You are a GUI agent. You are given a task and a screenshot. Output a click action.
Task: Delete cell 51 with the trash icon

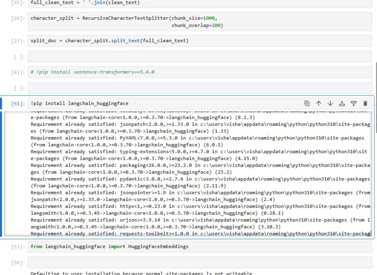tap(365, 103)
